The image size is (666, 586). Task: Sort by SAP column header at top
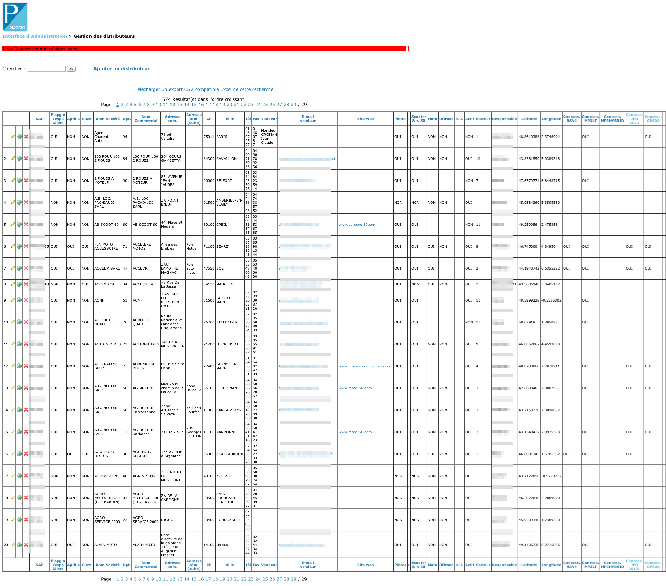point(39,119)
